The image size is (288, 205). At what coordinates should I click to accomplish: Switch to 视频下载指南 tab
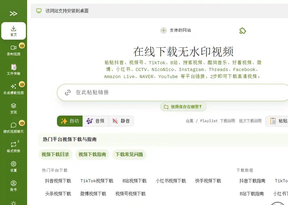point(92,154)
